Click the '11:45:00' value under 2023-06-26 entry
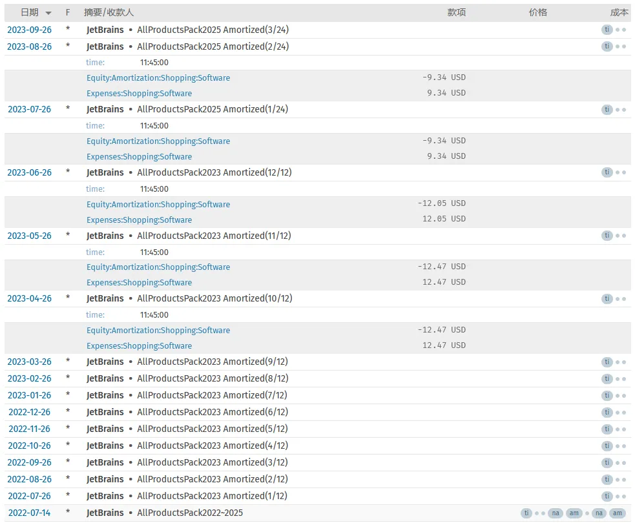The height and width of the screenshot is (523, 635). point(154,189)
